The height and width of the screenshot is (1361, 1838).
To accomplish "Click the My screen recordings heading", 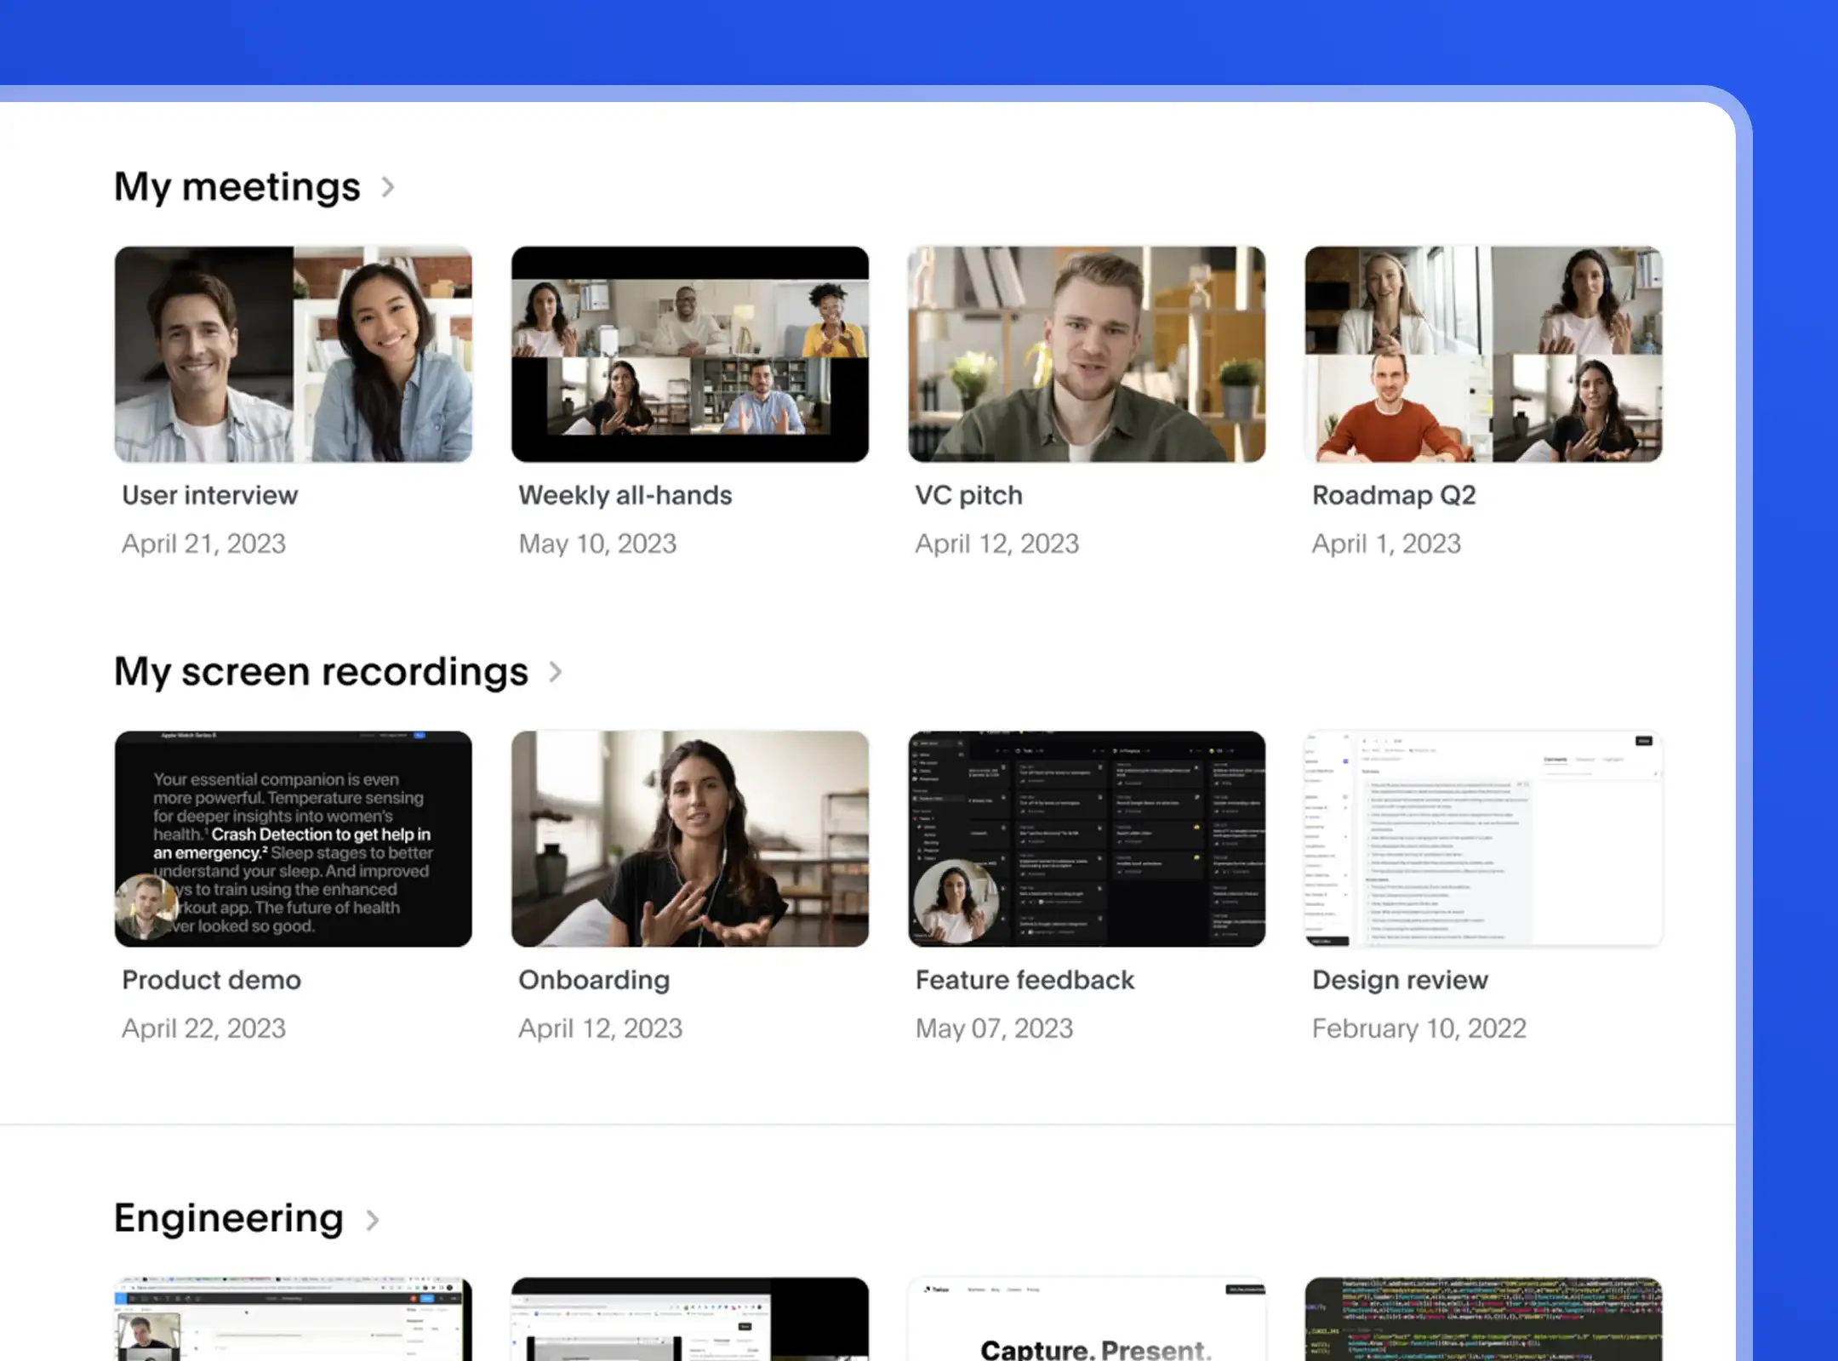I will [322, 672].
